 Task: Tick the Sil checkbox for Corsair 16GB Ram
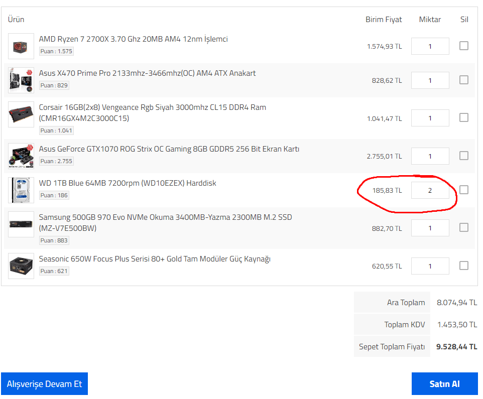click(x=464, y=117)
